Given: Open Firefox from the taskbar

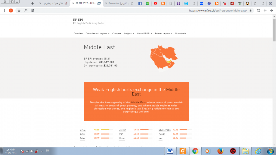Looking at the screenshot, I should click(x=220, y=151).
